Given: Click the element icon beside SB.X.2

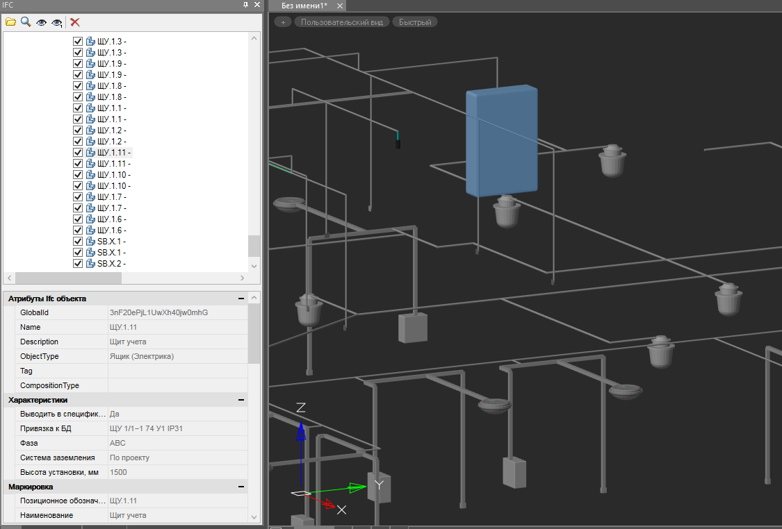Looking at the screenshot, I should tap(90, 264).
